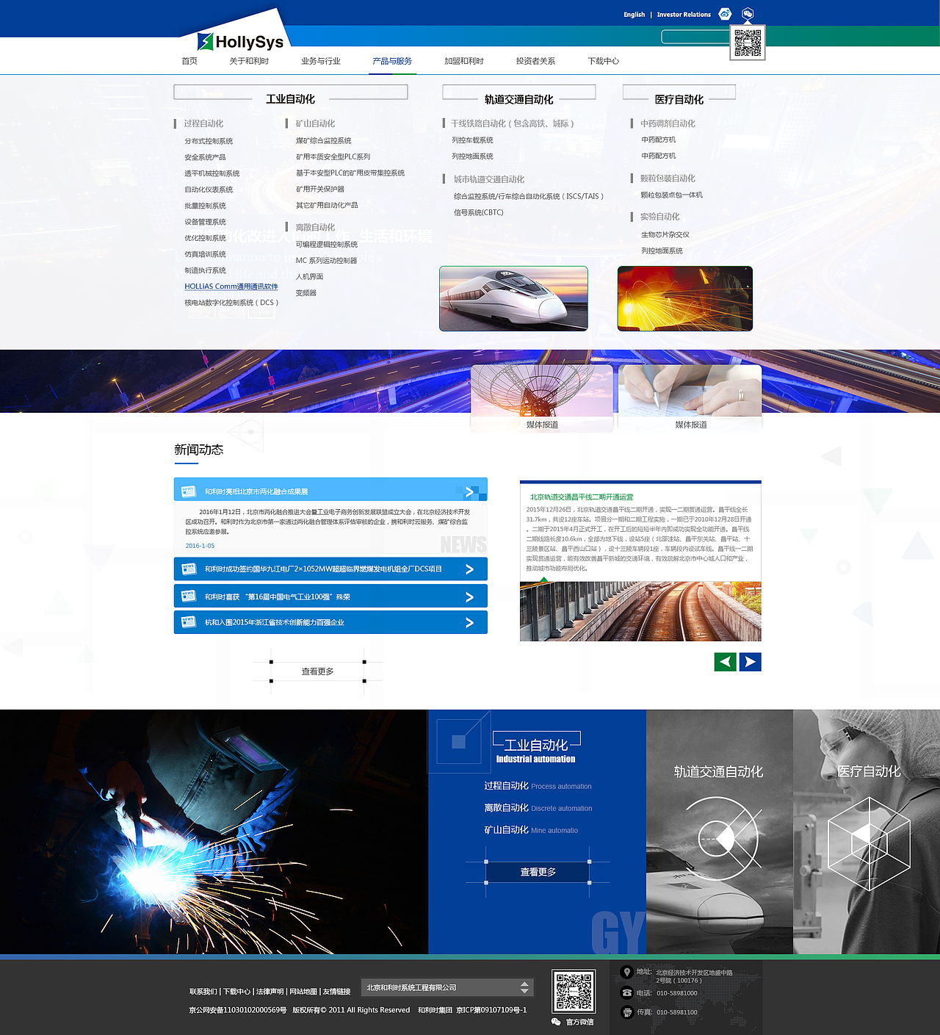Open the 北京和利时系统工程有限公司 company dropdown

coord(447,987)
